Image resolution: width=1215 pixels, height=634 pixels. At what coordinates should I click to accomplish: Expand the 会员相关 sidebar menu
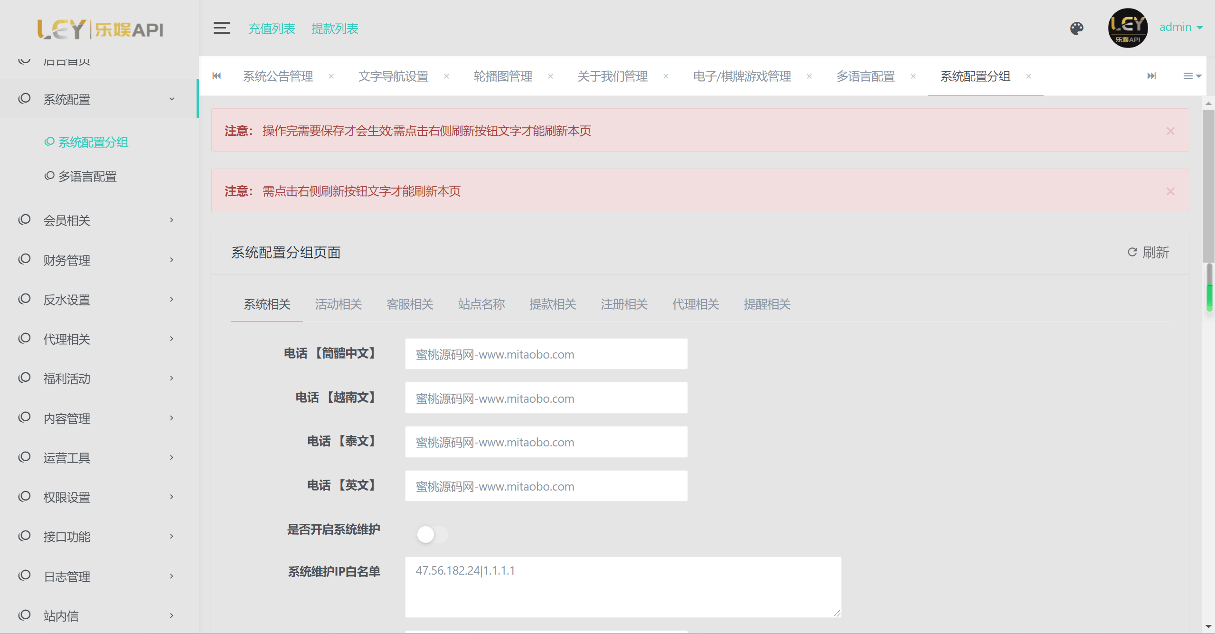coord(99,220)
